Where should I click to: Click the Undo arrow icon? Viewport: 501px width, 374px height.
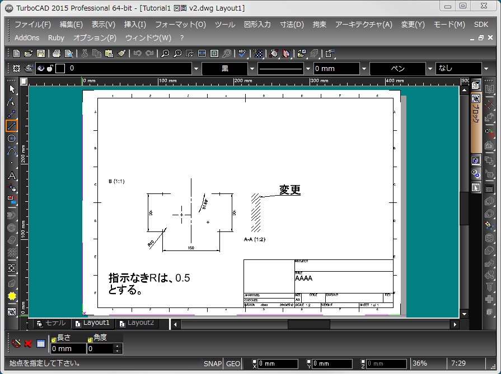coord(137,54)
